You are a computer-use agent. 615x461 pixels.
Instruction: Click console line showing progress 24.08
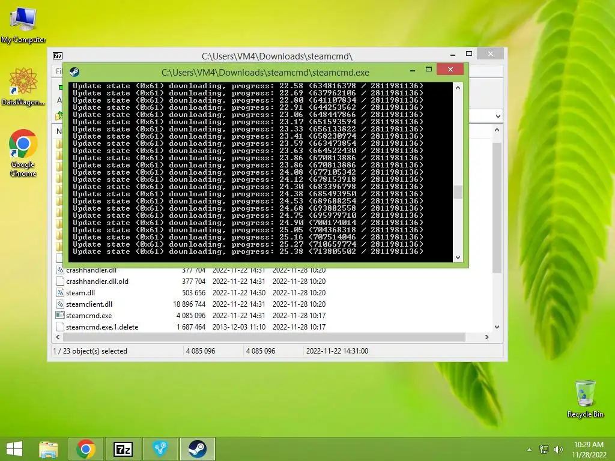click(248, 172)
